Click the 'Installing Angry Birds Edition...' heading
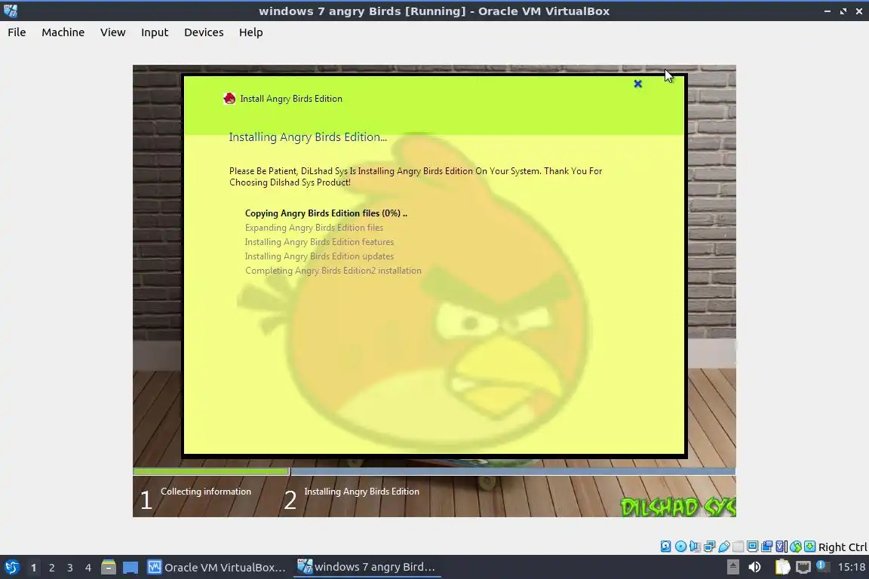 308,137
